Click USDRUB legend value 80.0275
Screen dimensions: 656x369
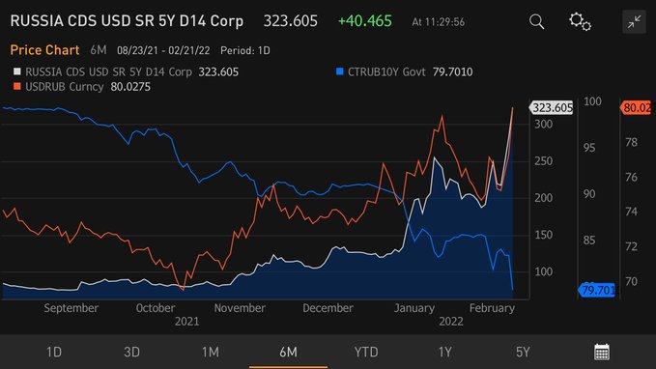(x=130, y=87)
